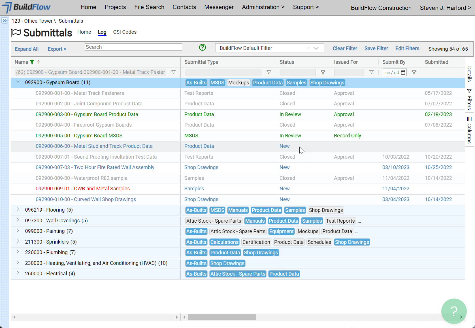Expand the 096219 - Flooring group
The height and width of the screenshot is (328, 475).
[18, 209]
